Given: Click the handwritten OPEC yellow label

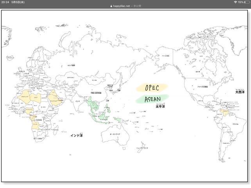Looking at the screenshot, I should (152, 88).
